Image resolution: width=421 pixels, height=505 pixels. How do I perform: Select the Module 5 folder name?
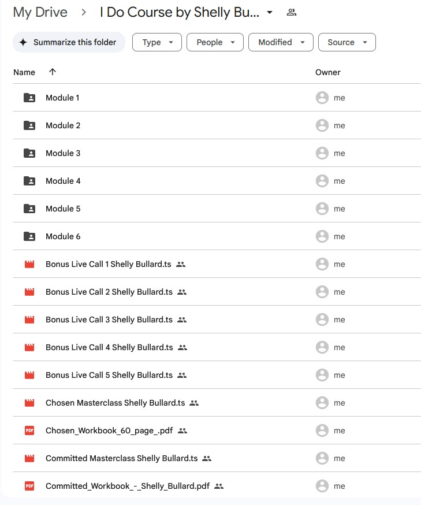click(x=63, y=209)
